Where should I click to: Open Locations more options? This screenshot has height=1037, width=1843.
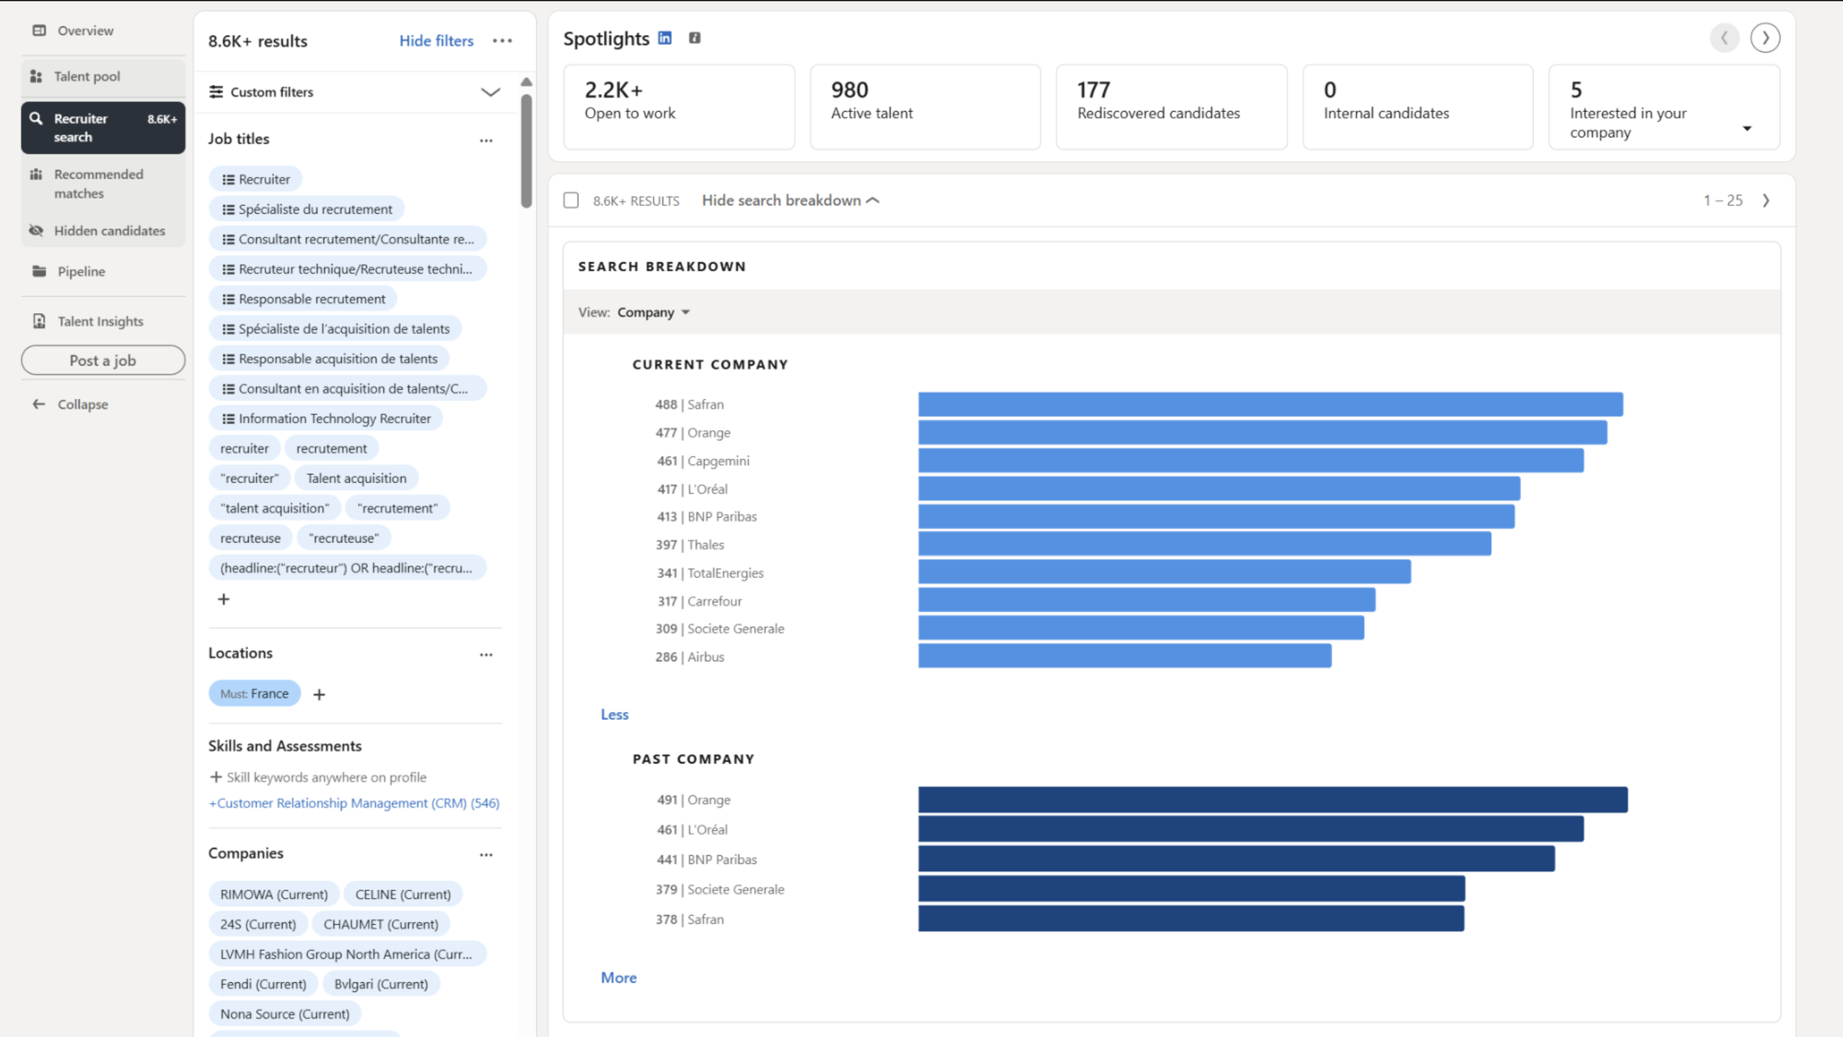[x=486, y=654]
